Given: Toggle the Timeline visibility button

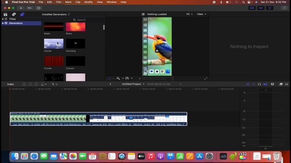Looking at the screenshot, I should pyautogui.click(x=261, y=8).
